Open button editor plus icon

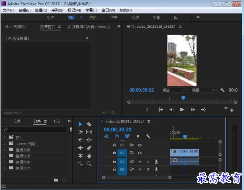pyautogui.click(x=232, y=110)
